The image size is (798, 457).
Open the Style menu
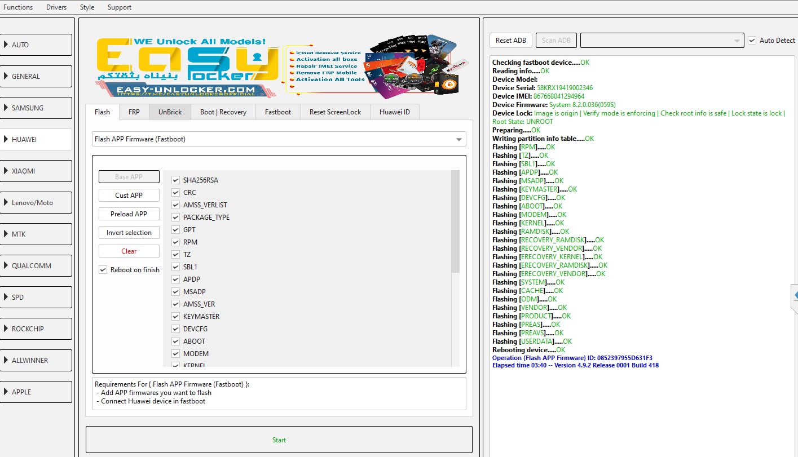tap(87, 7)
